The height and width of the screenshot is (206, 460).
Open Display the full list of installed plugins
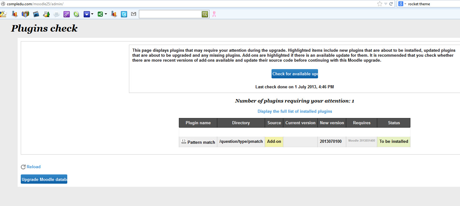(295, 111)
